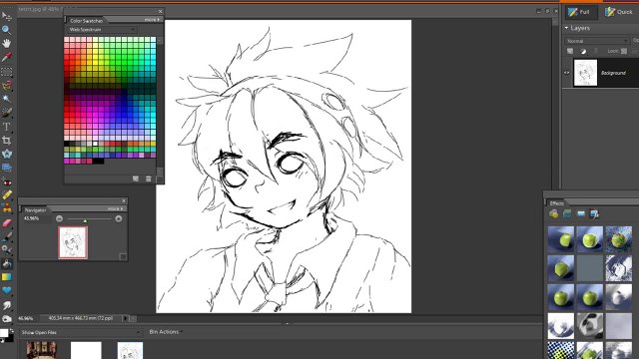Select the Red Eye Removal tool
639x359 pixels.
pos(6,181)
